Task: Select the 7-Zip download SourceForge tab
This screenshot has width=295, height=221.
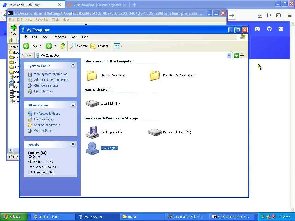Action: coord(97,5)
